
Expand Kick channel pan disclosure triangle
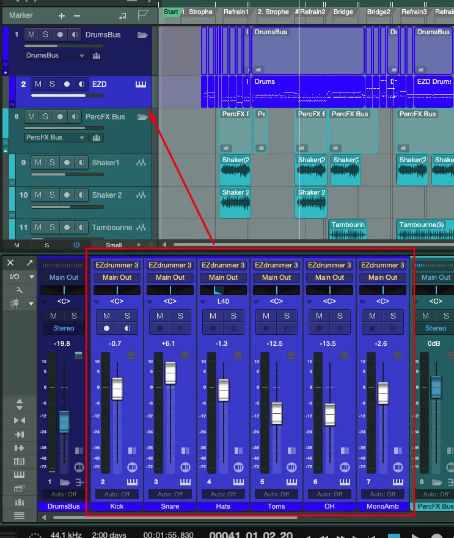[x=97, y=302]
